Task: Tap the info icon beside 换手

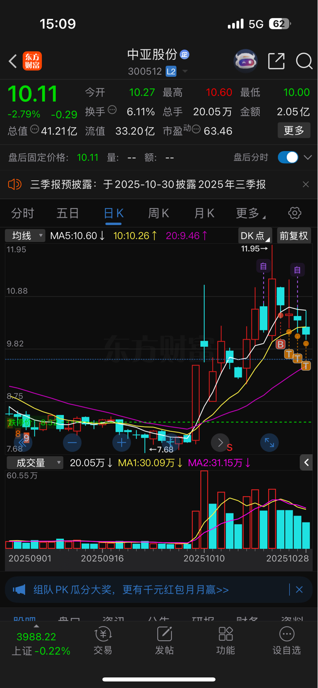Action: [x=112, y=110]
